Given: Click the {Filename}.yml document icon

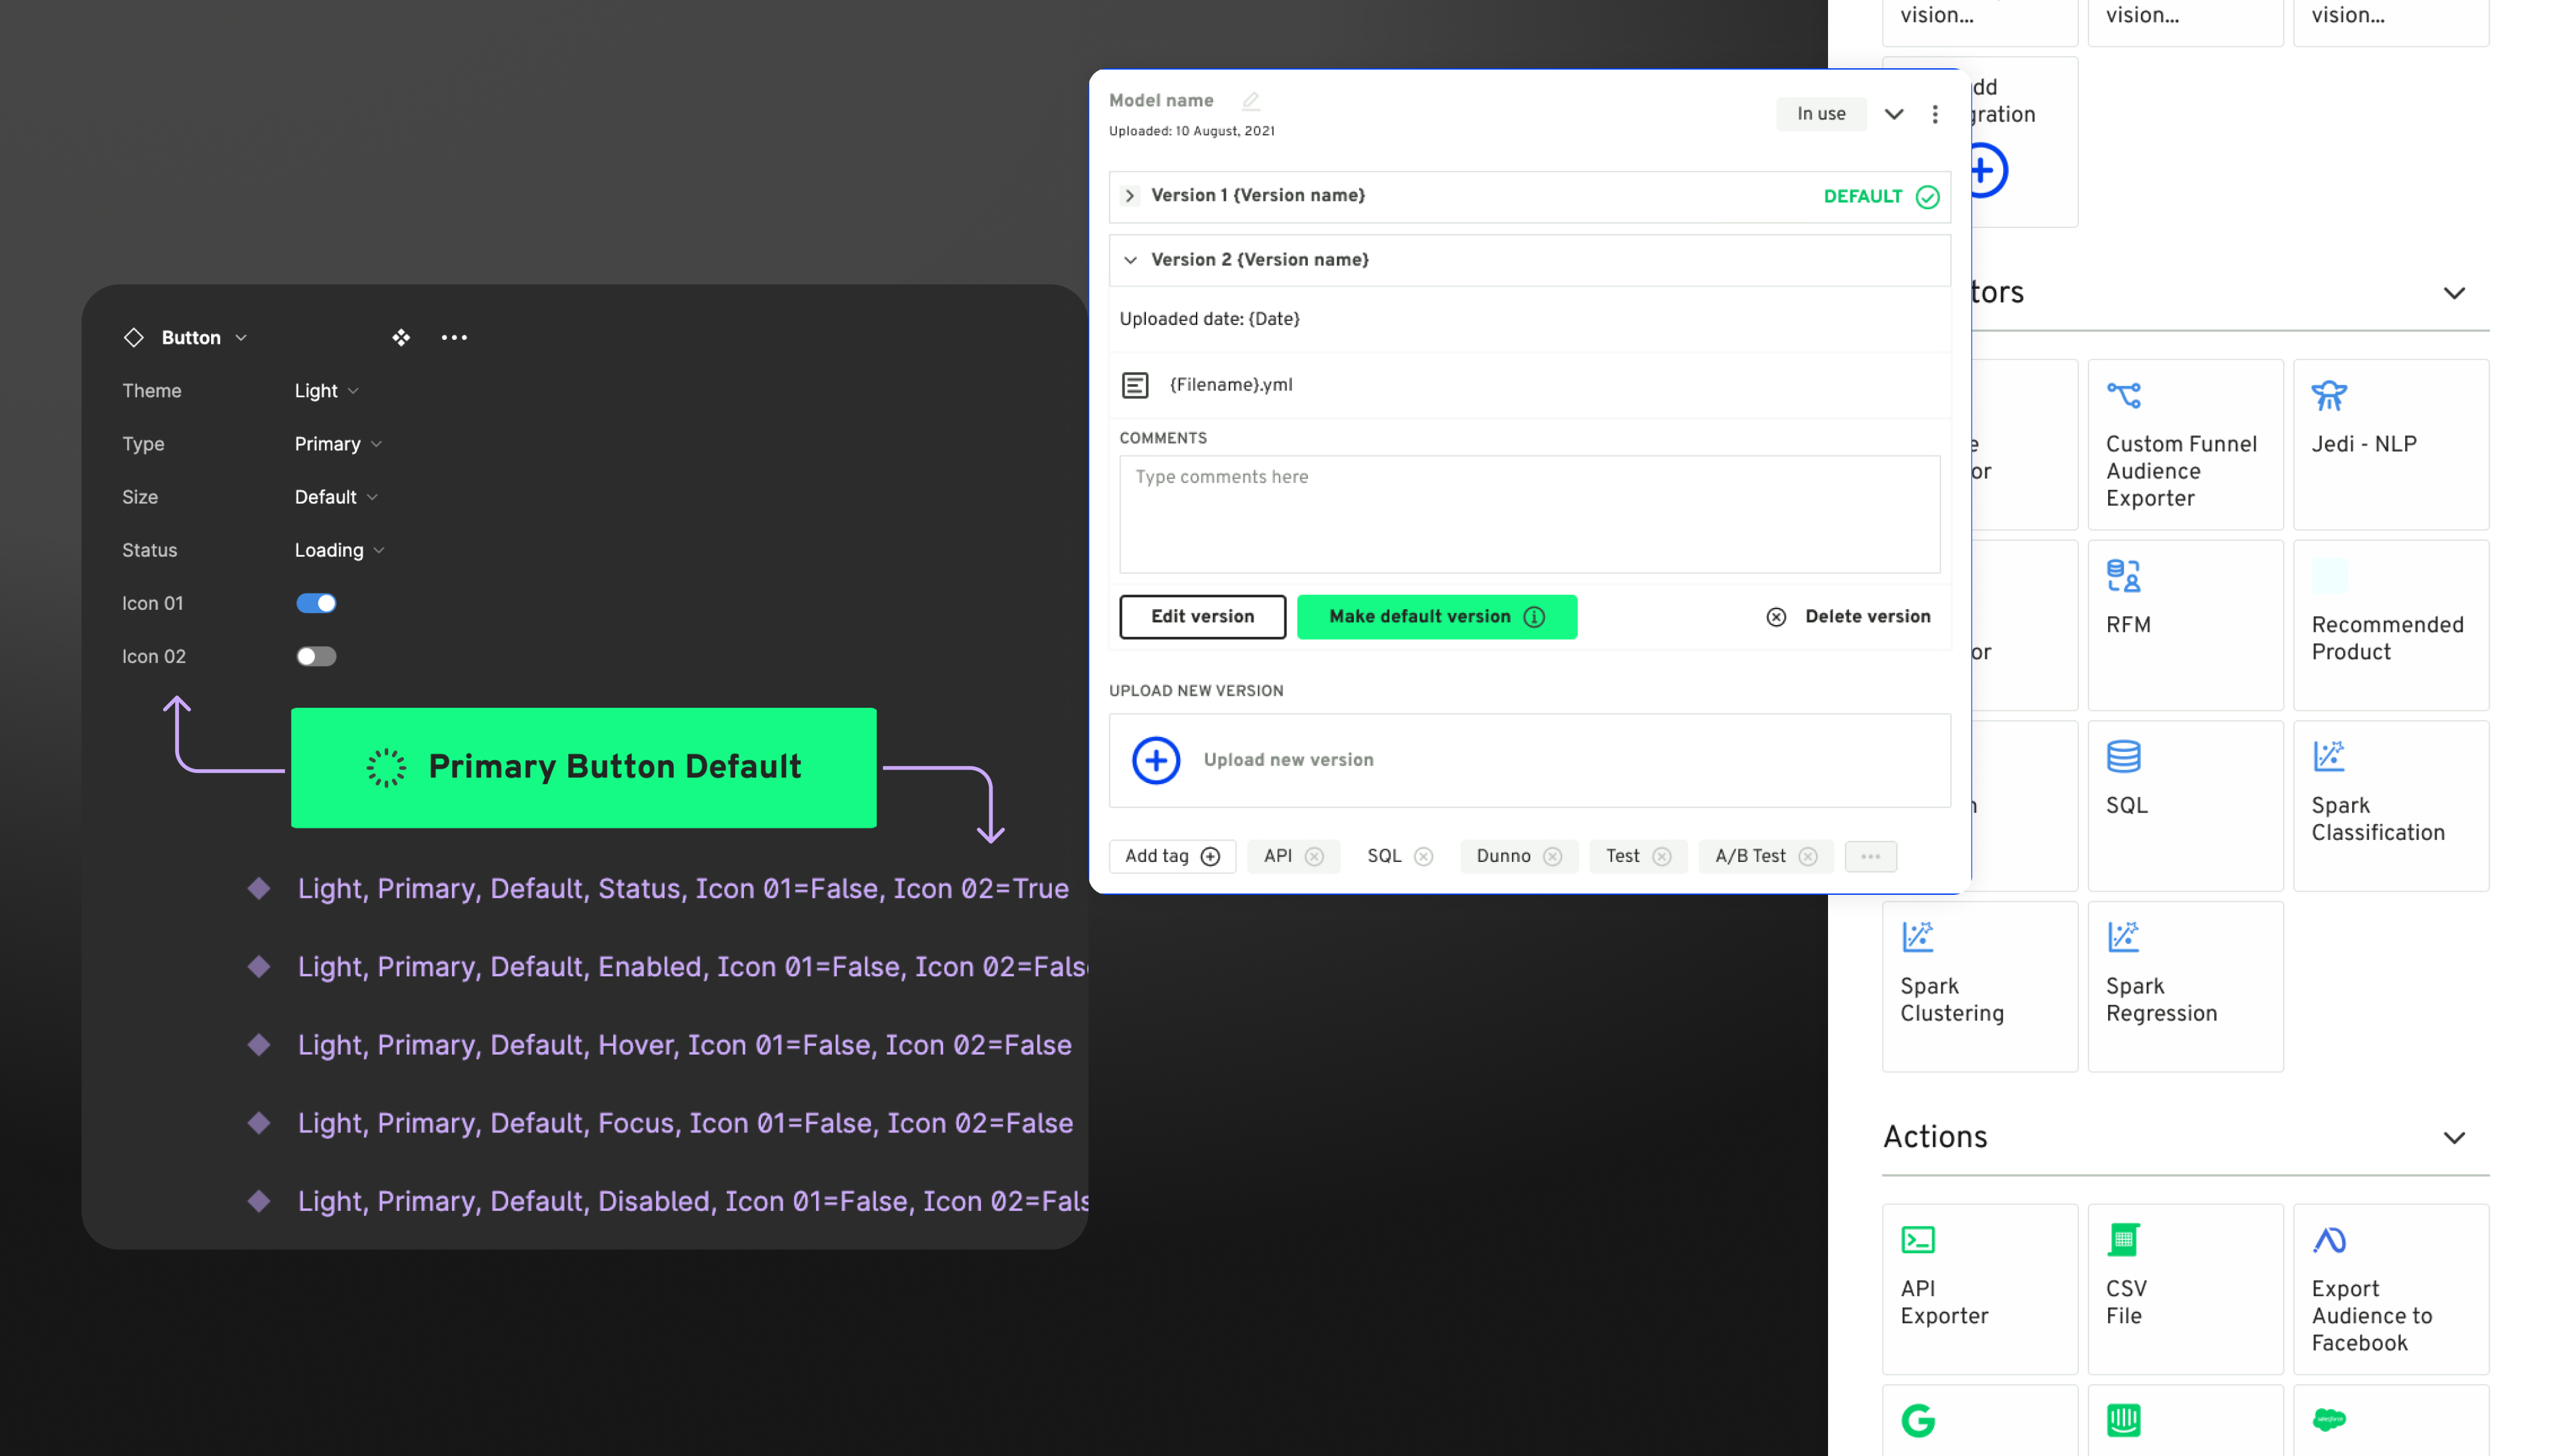Looking at the screenshot, I should point(1134,385).
